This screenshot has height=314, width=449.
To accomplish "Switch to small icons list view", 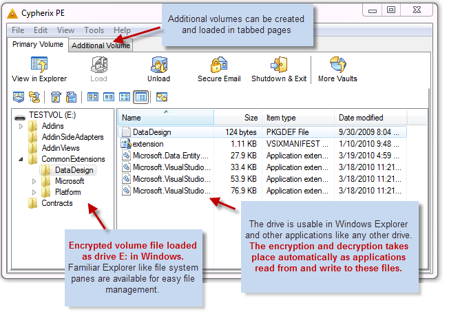I will (x=125, y=97).
